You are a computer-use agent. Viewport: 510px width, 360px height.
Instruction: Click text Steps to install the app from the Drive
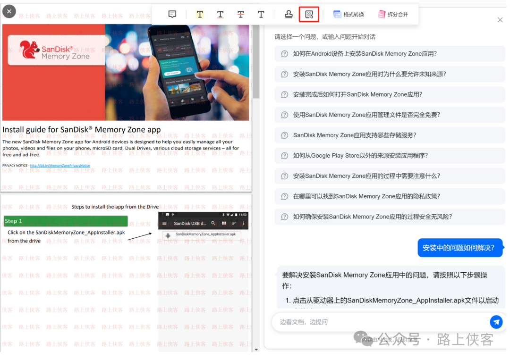pos(115,207)
